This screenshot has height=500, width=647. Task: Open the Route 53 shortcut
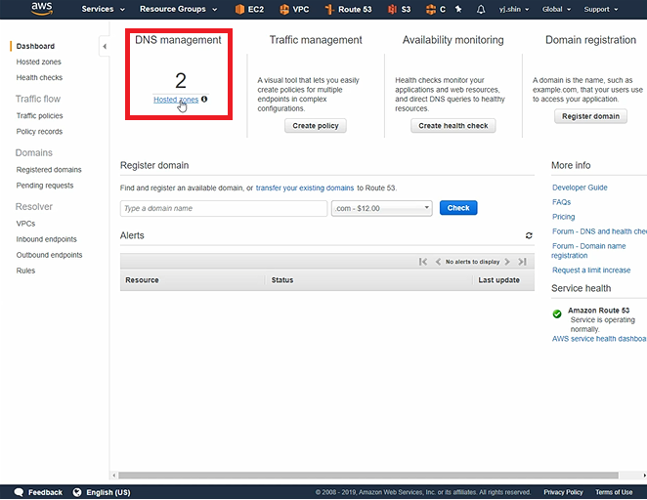[348, 9]
